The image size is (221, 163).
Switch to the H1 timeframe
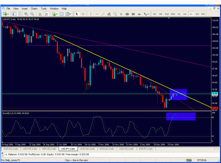click(179, 14)
